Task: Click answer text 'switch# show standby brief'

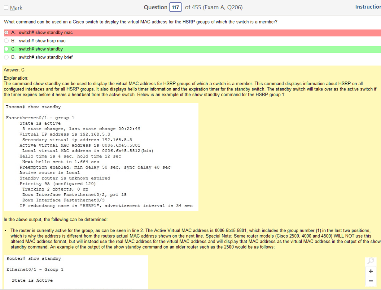Action: pyautogui.click(x=45, y=57)
